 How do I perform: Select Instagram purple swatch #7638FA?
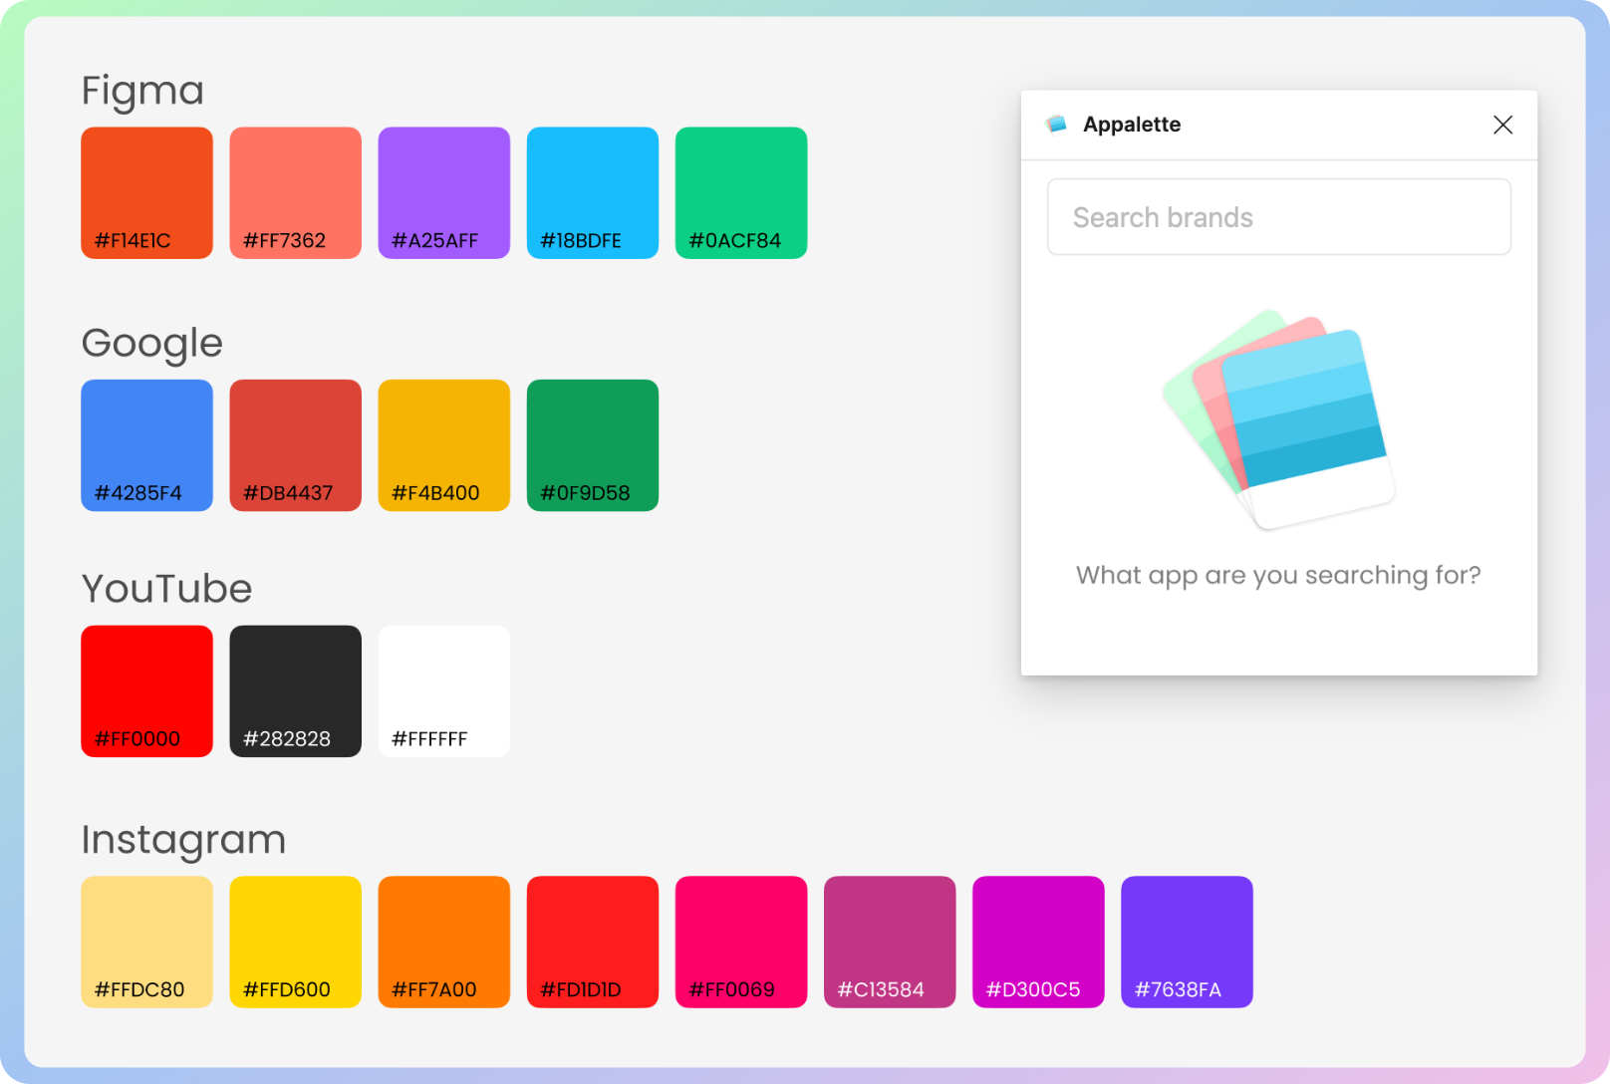[1186, 942]
